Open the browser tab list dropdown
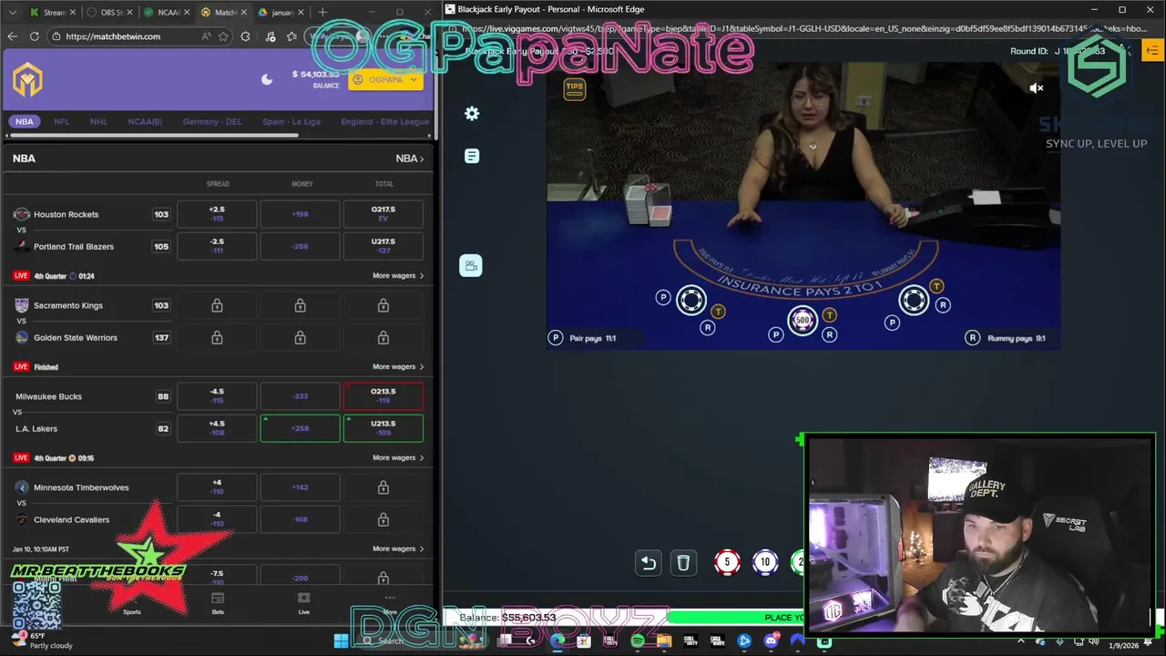This screenshot has height=656, width=1166. pos(11,13)
